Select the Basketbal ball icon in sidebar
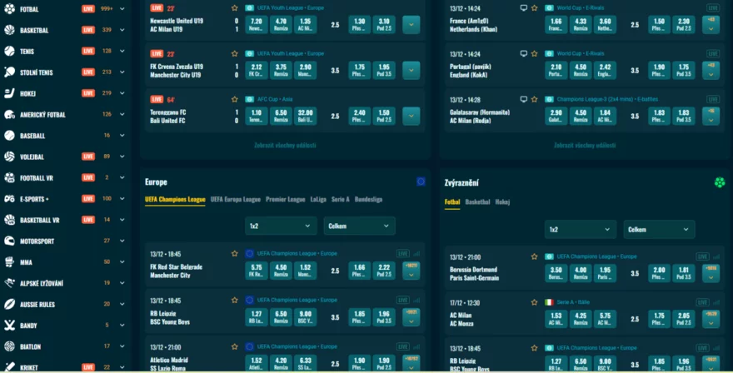Viewport: 733px width, 373px height. [10, 30]
